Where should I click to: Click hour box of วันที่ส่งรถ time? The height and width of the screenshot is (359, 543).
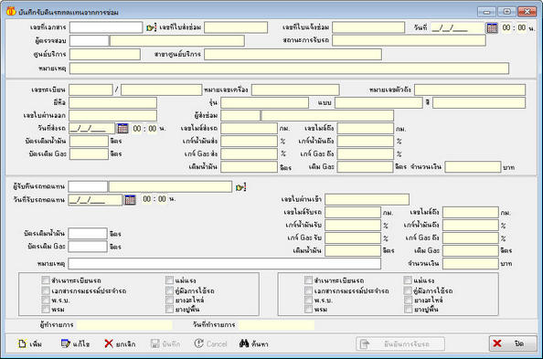click(x=137, y=129)
